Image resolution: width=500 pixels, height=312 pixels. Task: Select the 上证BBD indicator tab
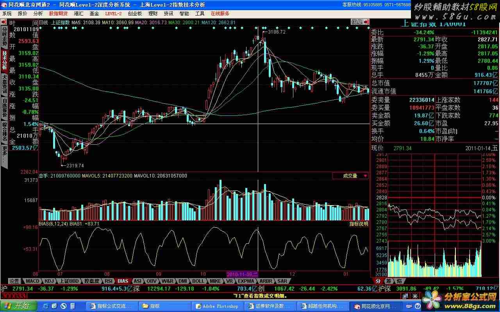(70, 281)
